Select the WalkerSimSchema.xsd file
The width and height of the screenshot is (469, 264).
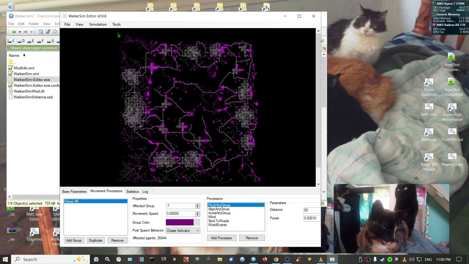pos(33,97)
